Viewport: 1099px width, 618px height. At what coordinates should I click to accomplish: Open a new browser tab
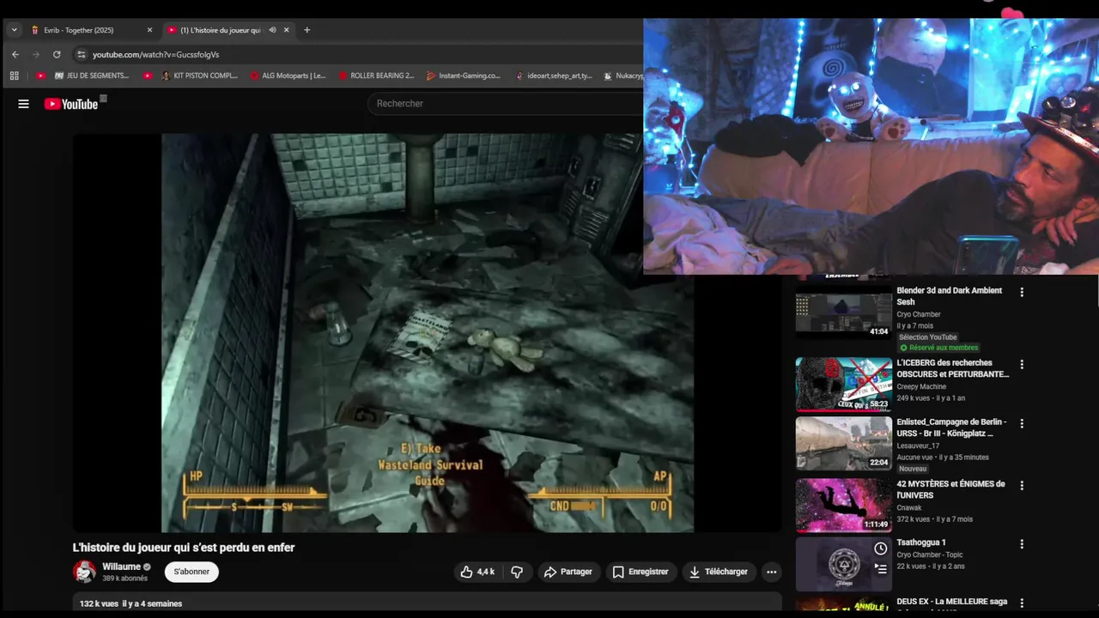click(307, 30)
